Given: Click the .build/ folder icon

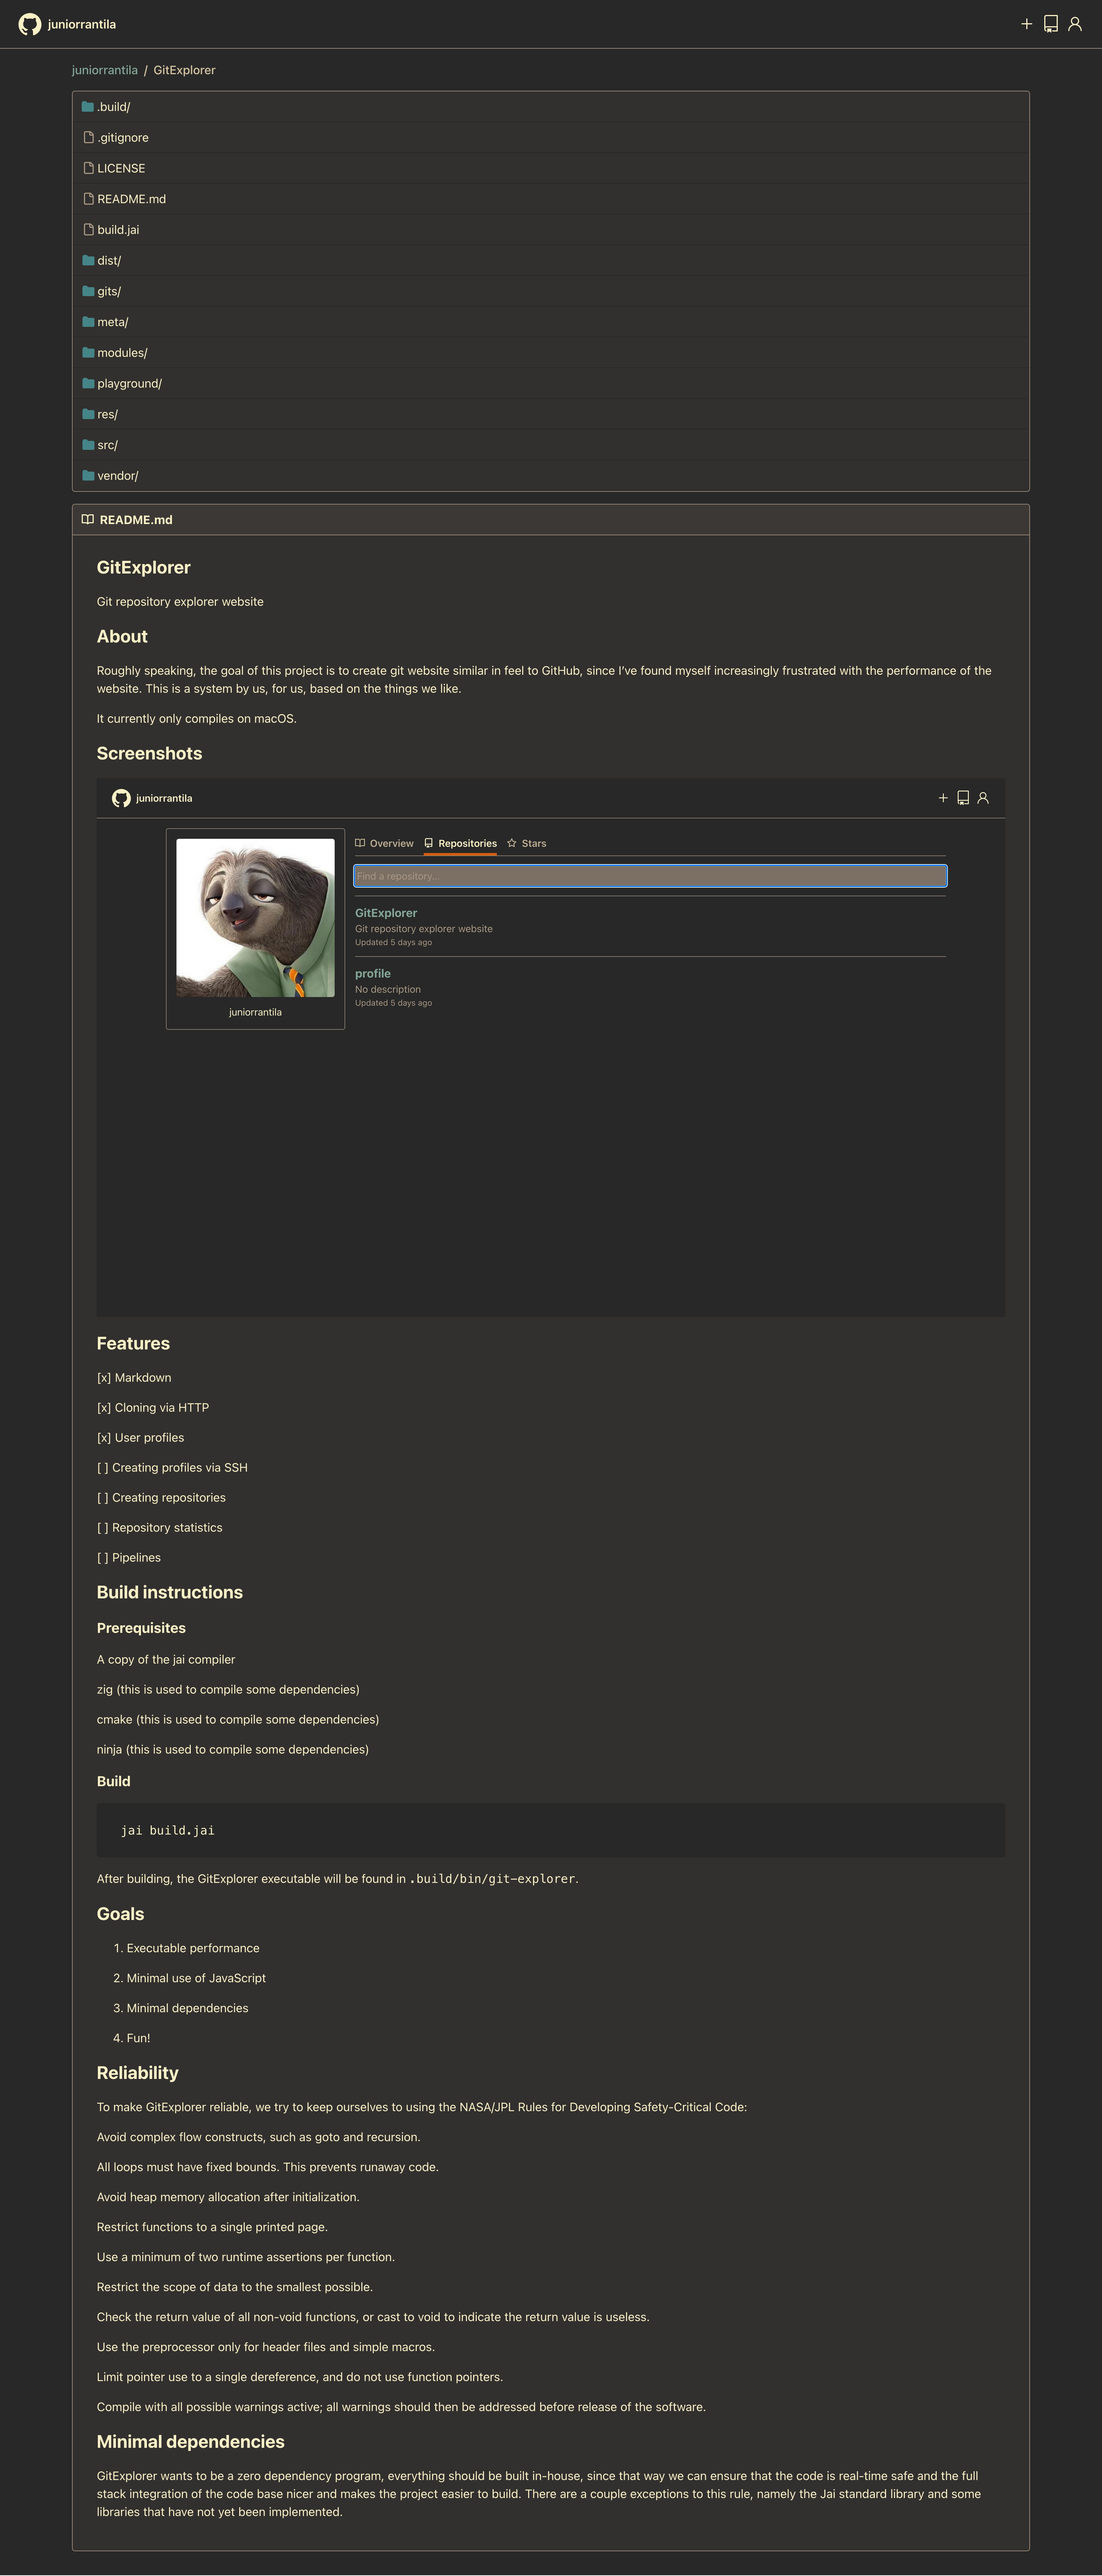Looking at the screenshot, I should pos(88,106).
